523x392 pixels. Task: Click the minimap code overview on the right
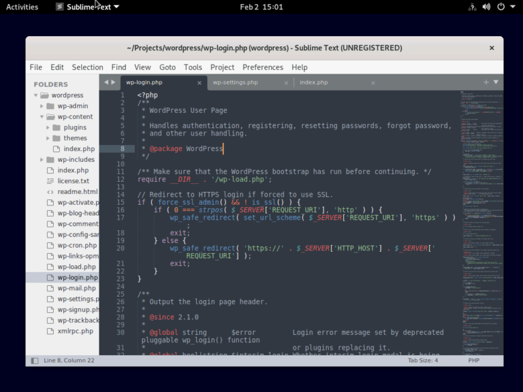481,204
